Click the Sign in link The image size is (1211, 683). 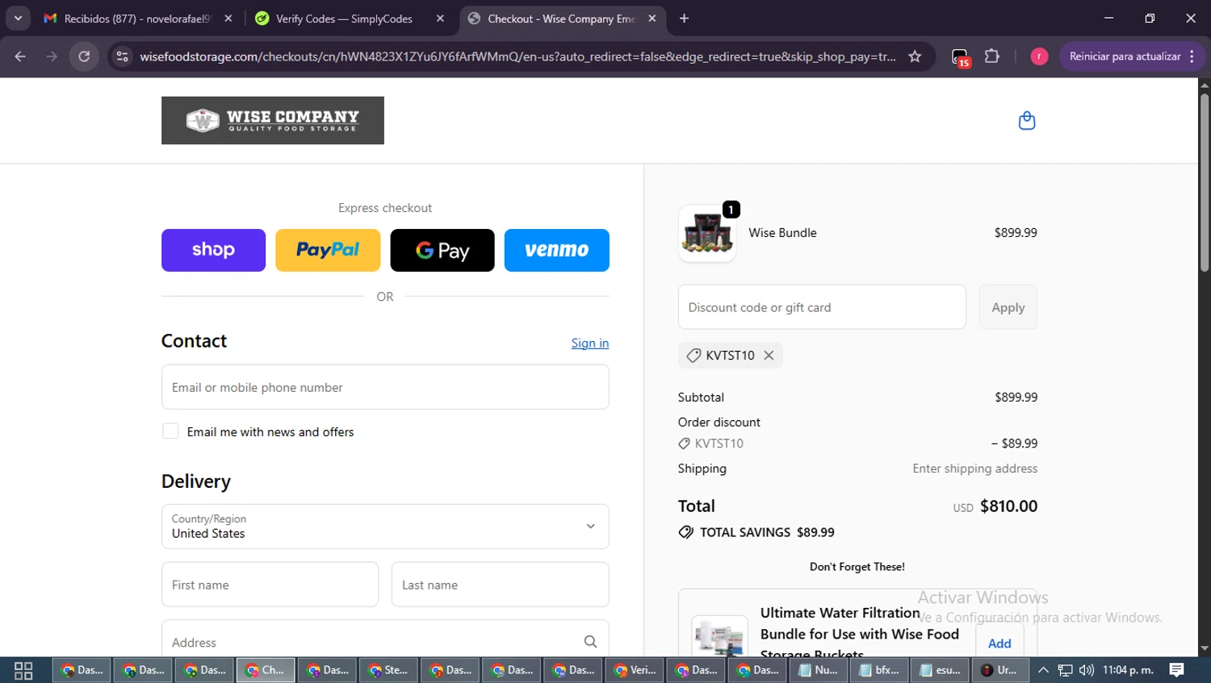point(590,343)
